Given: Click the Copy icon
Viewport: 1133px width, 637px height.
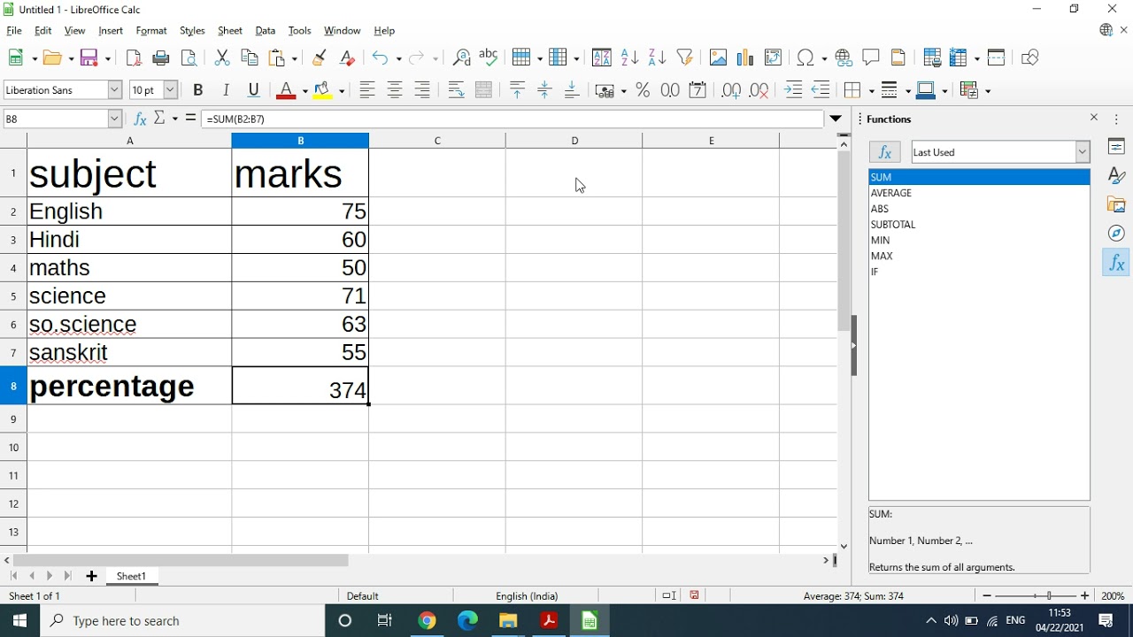Looking at the screenshot, I should [x=250, y=58].
